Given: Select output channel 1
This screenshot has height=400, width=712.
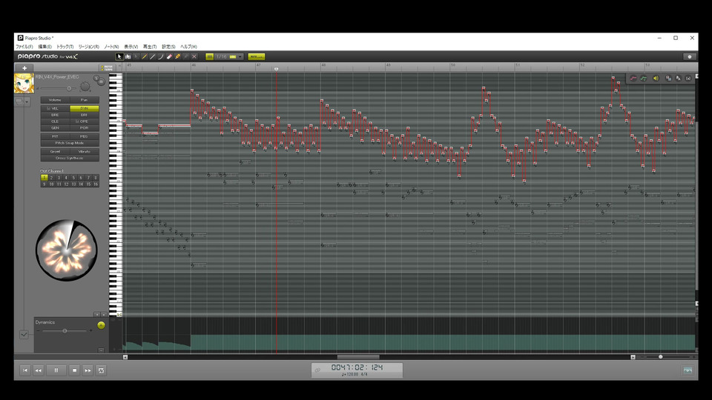Looking at the screenshot, I should point(44,178).
